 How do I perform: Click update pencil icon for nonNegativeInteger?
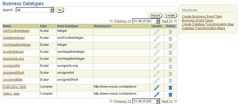(x=157, y=46)
